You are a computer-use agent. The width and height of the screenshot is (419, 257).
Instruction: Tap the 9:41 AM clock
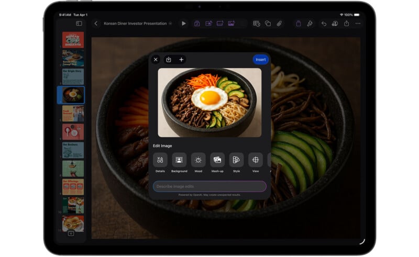65,15
